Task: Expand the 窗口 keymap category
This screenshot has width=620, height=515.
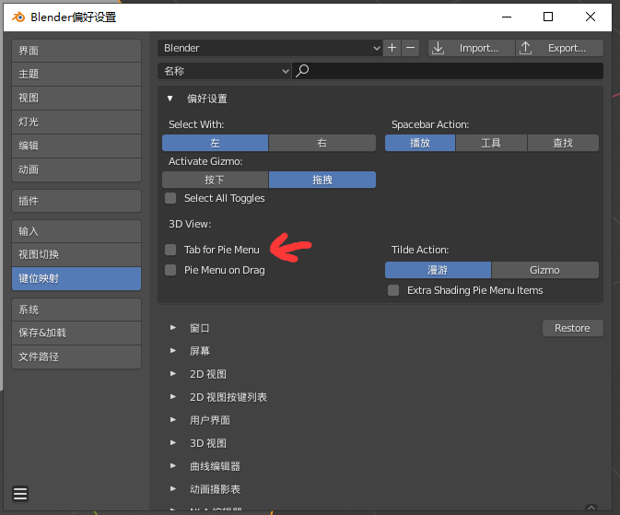Action: tap(173, 327)
